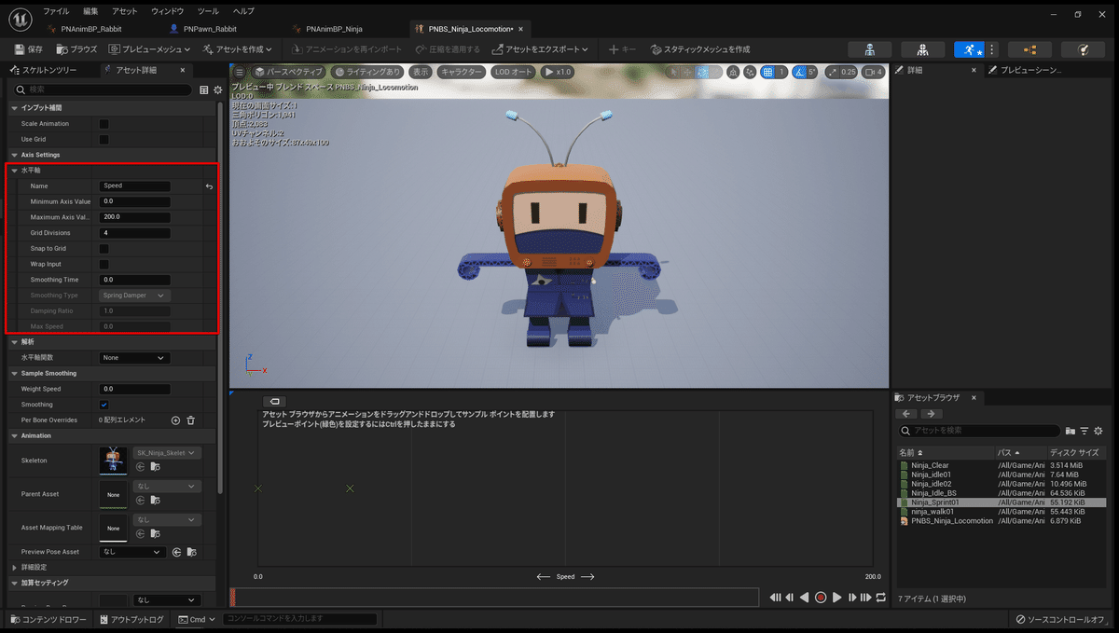Screen dimensions: 1119x633
Task: Open the アセット menu
Action: pos(124,11)
